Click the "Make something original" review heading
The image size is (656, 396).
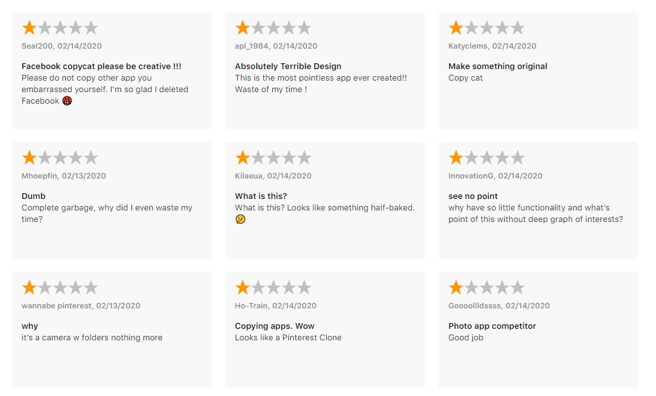point(498,67)
